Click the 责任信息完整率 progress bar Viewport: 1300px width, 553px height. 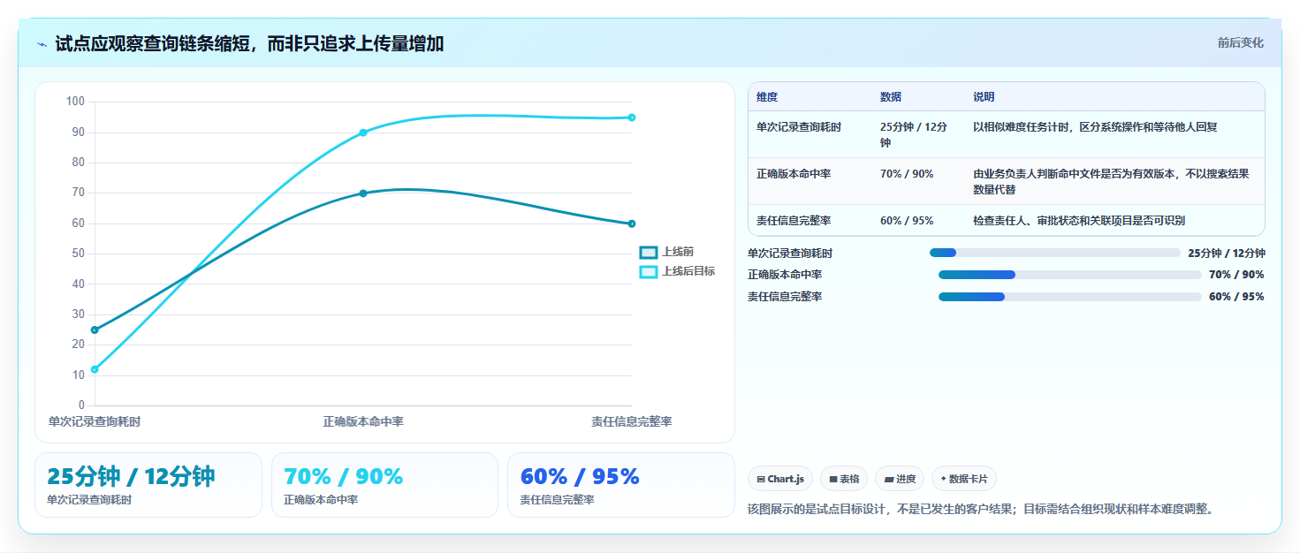pos(1070,297)
